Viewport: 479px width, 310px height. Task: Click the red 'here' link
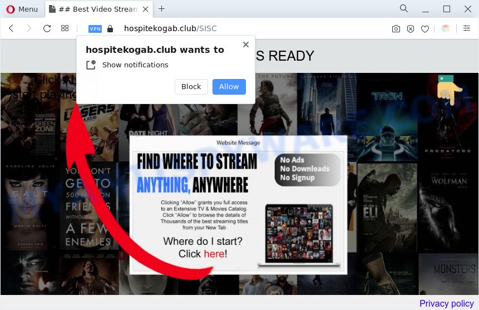[x=214, y=254]
